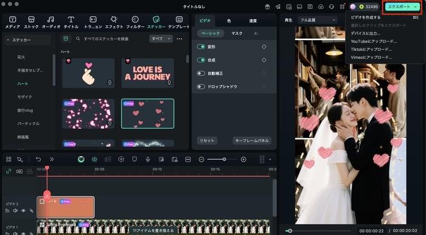The image size is (426, 235).
Task: Click the save project floppy icon
Action: 310,7
